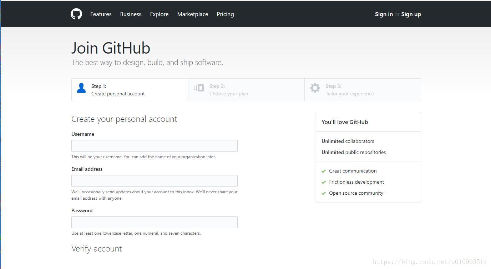Click 'You'll love GitHub' panel title
Screen dimensions: 491x269
pos(345,122)
